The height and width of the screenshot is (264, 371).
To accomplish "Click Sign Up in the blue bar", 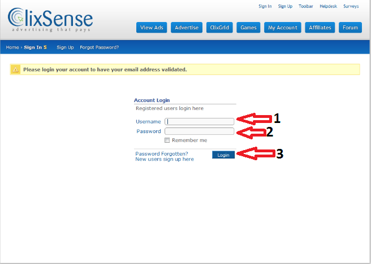I will (x=65, y=47).
